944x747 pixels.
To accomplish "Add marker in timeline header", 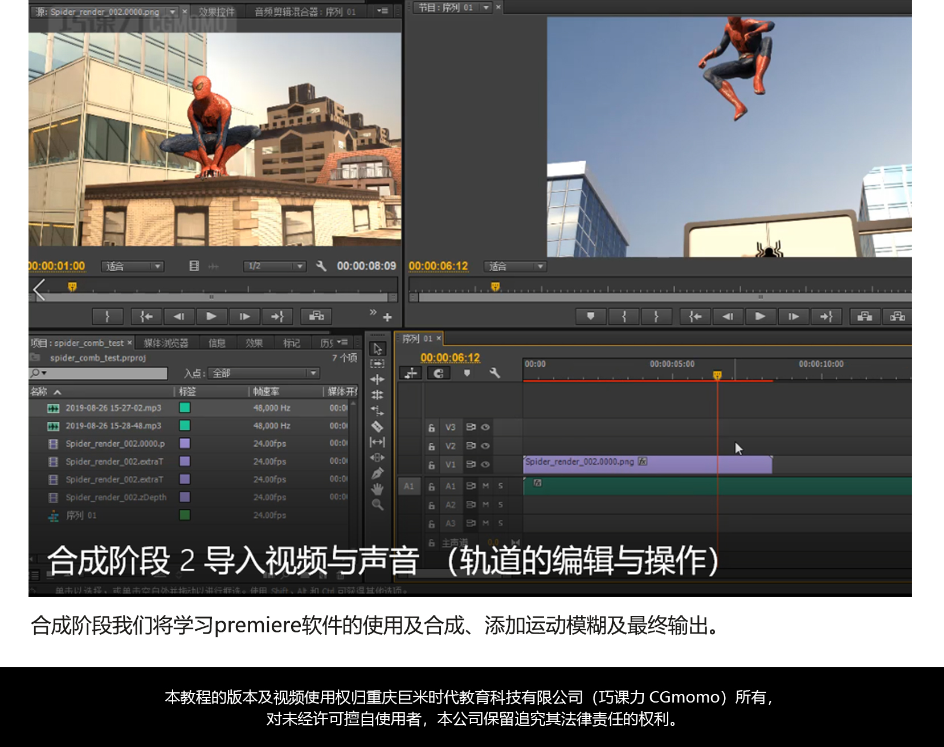I will 467,373.
